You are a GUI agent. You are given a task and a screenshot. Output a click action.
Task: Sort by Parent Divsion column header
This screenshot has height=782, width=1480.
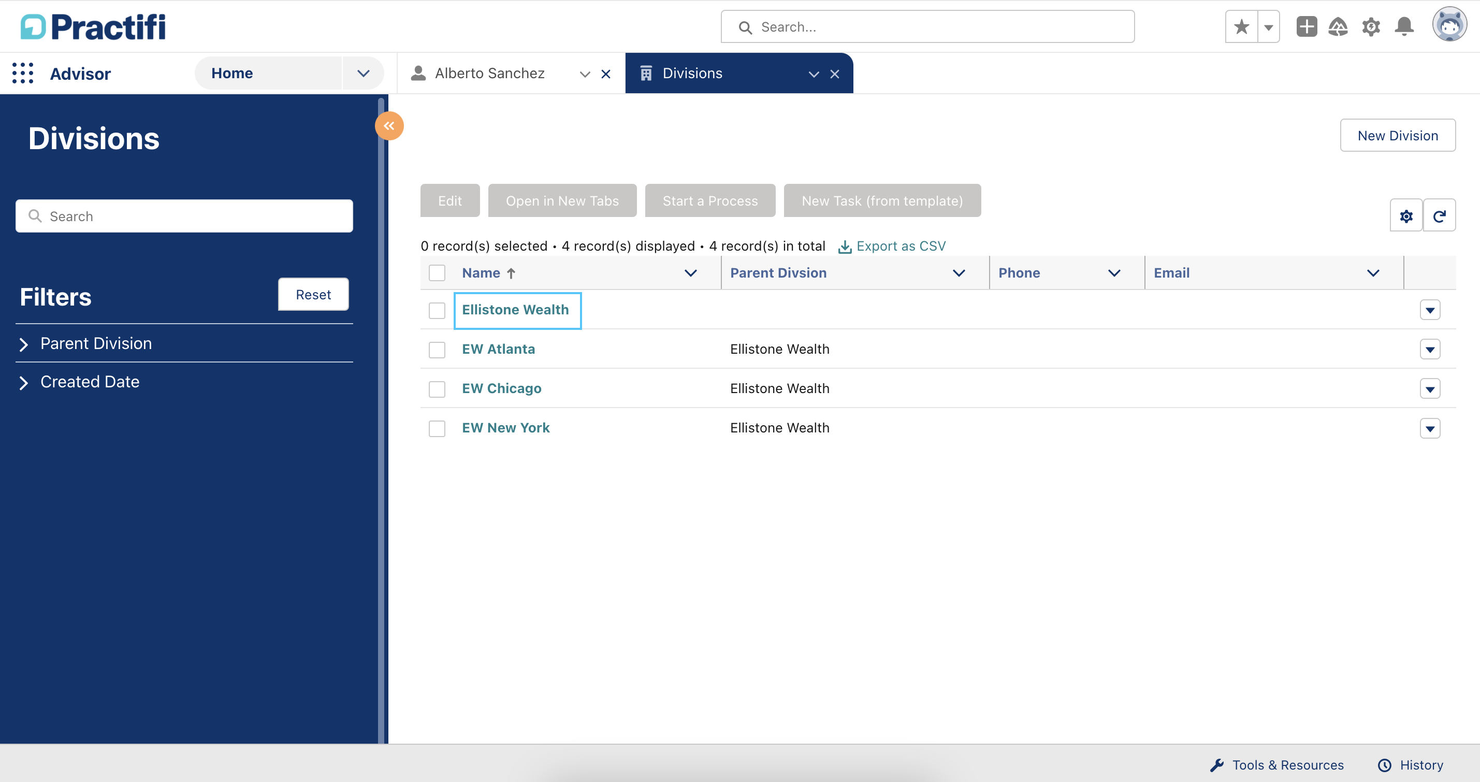tap(778, 273)
